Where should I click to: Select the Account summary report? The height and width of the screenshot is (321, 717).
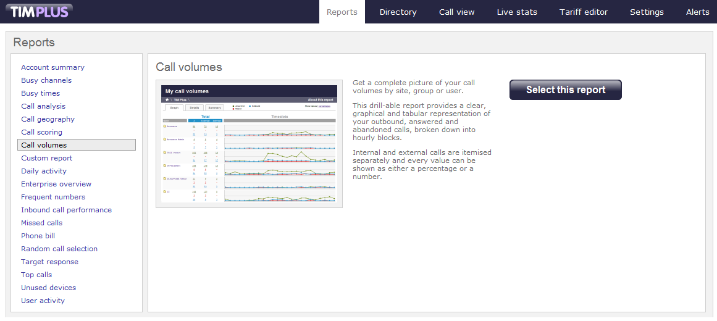click(x=52, y=67)
